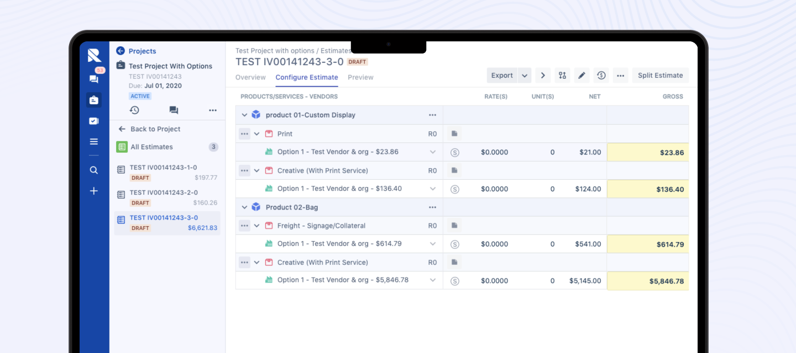The image size is (796, 353).
Task: Open the Export dropdown arrow
Action: click(x=524, y=76)
